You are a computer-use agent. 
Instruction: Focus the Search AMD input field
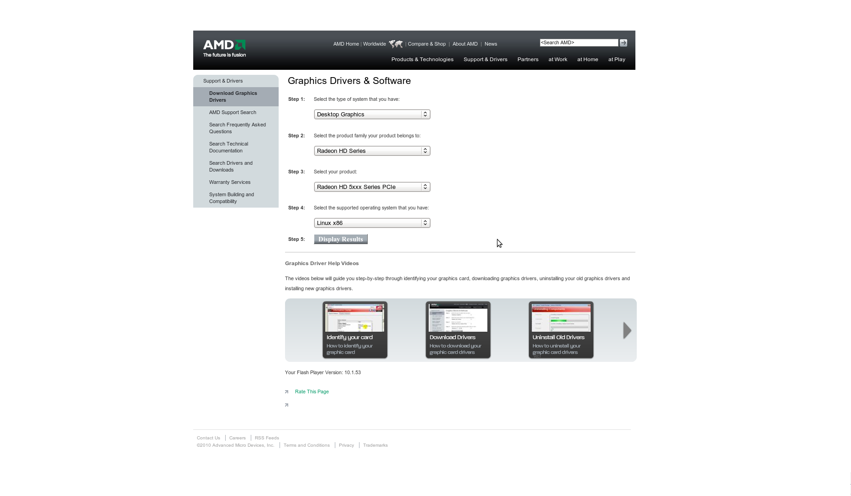579,42
